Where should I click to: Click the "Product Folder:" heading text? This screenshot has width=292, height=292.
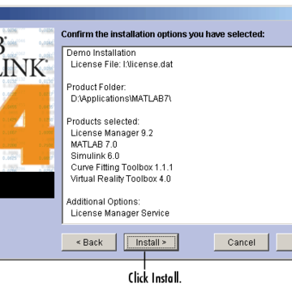[97, 87]
